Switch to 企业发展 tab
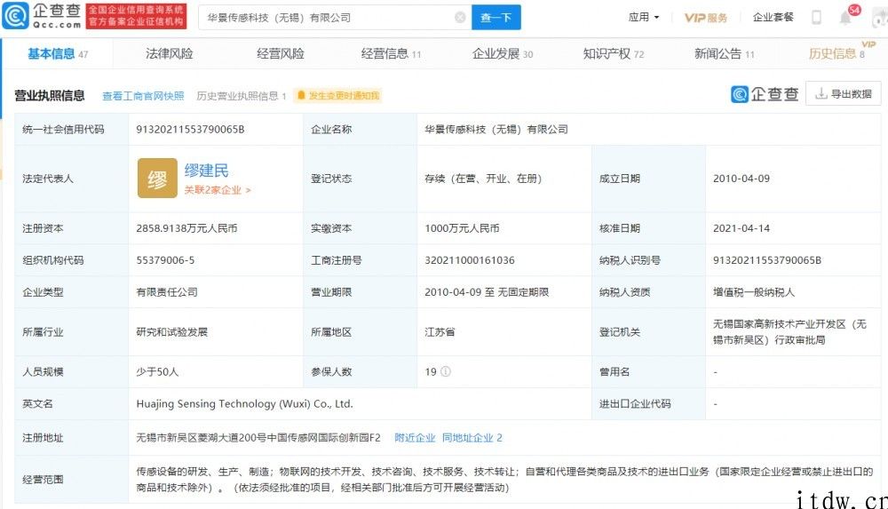This screenshot has height=509, width=888. [x=503, y=54]
